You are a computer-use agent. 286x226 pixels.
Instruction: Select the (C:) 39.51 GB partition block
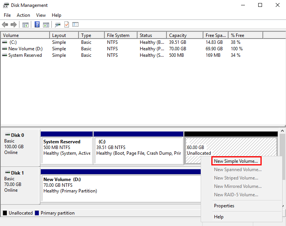click(x=139, y=148)
